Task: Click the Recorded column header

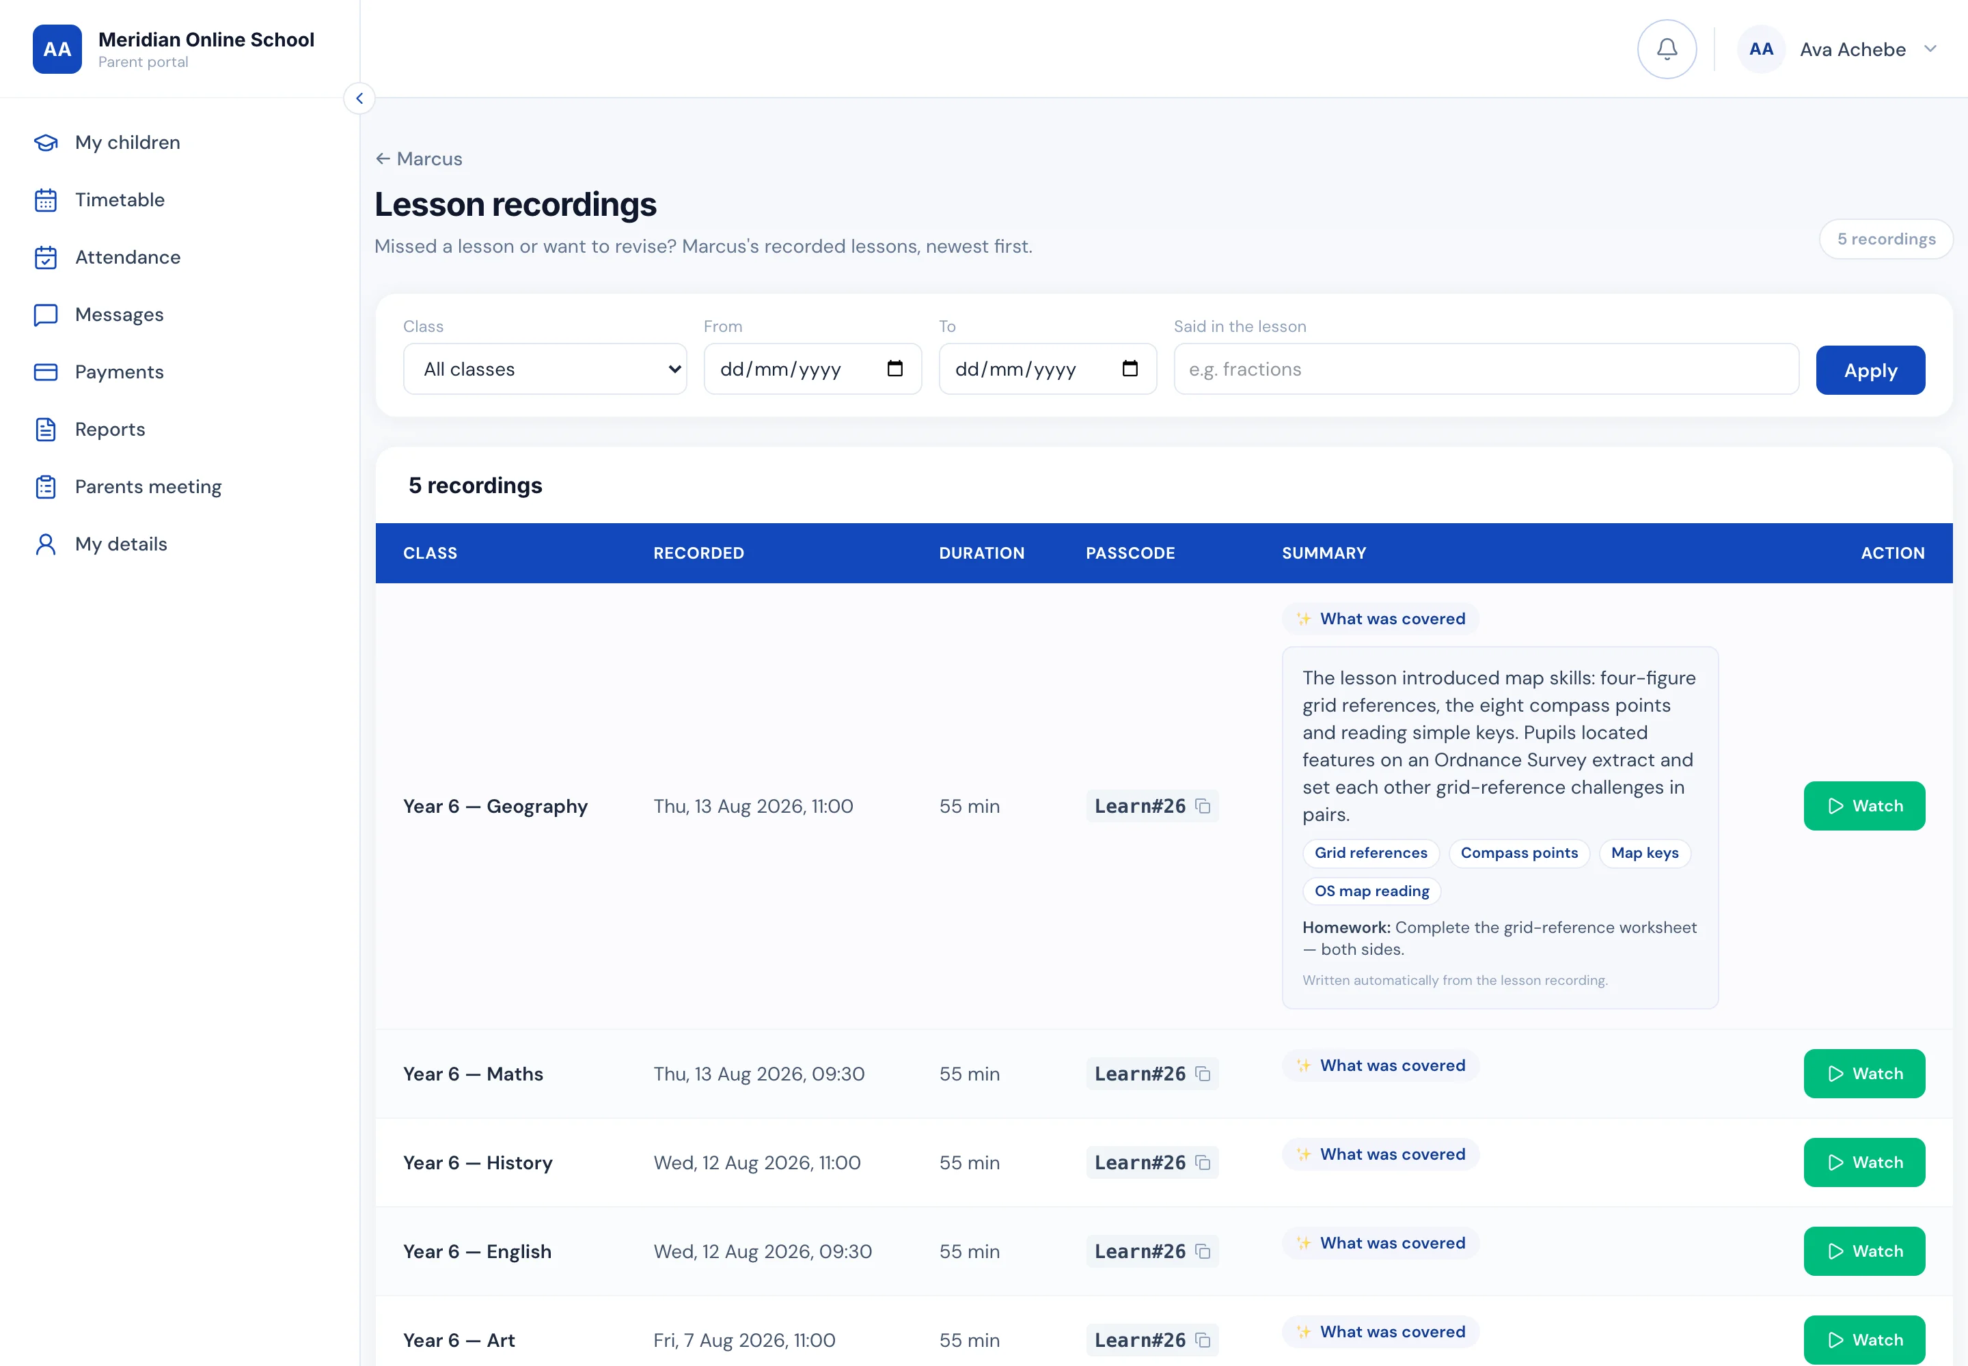Action: click(699, 553)
